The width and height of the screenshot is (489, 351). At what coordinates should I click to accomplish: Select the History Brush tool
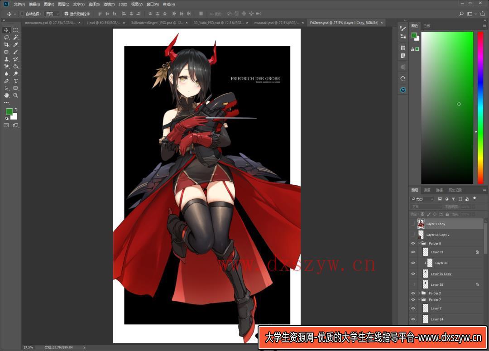pyautogui.click(x=15, y=59)
